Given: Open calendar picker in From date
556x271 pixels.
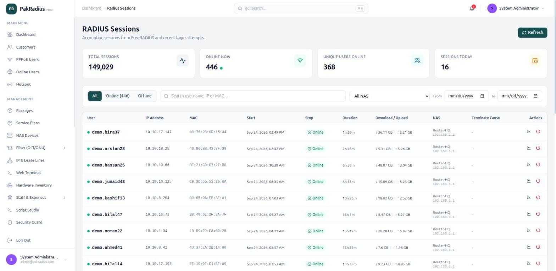Looking at the screenshot, I should pyautogui.click(x=482, y=96).
